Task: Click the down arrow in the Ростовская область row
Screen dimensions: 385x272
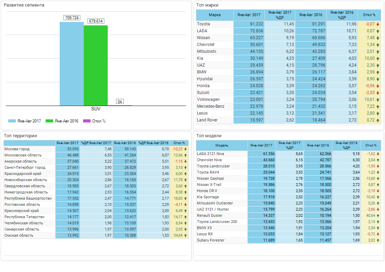Action: [185, 205]
